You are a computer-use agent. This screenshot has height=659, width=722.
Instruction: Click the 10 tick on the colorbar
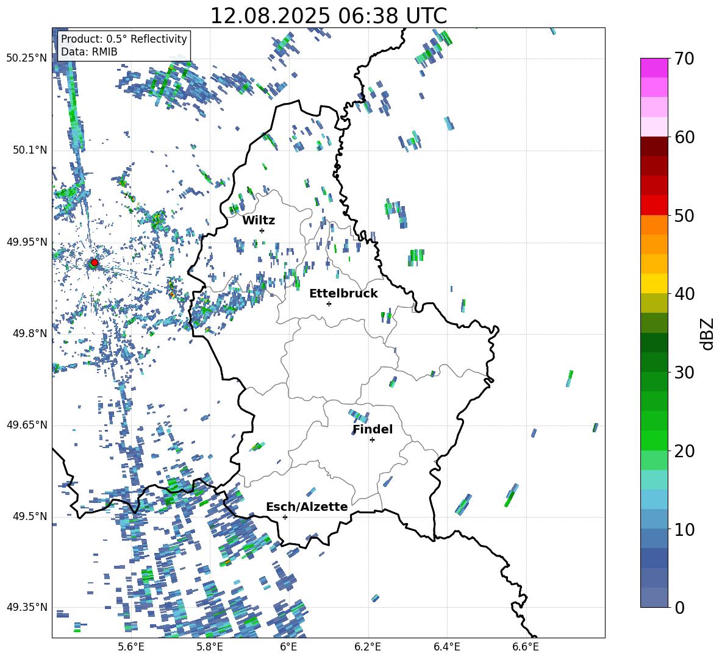point(684,529)
